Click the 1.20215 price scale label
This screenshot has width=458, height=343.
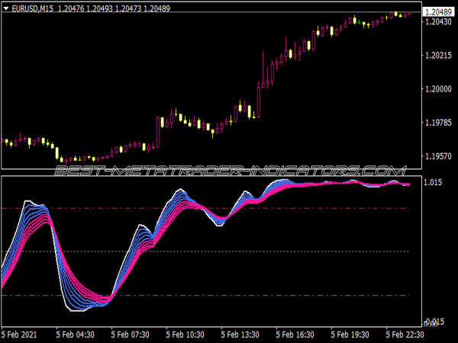point(438,56)
